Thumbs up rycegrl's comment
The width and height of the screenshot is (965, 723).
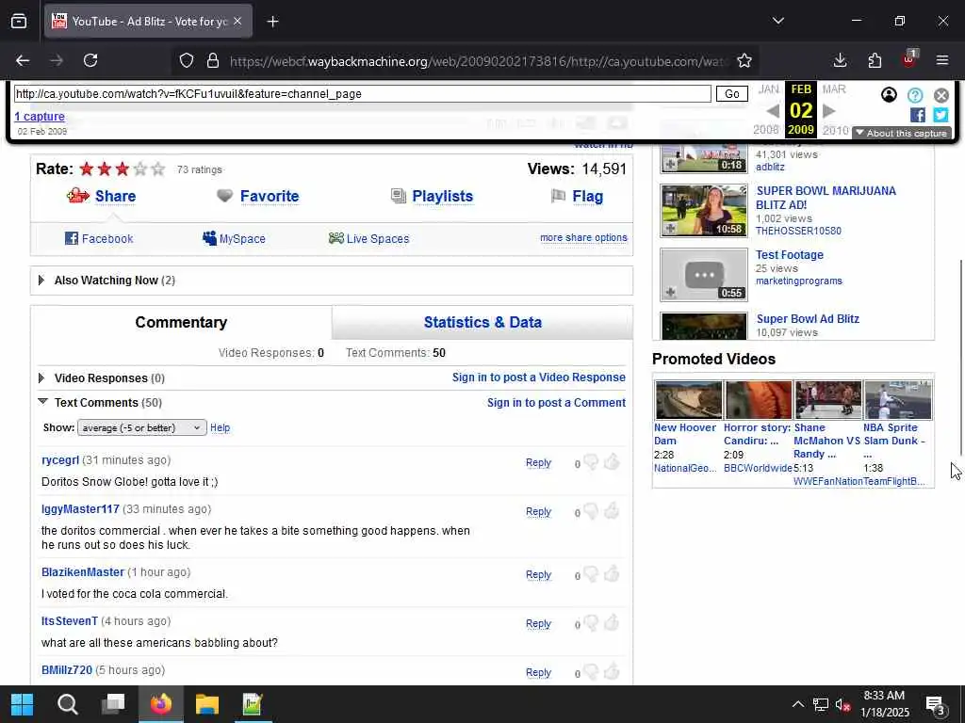612,461
